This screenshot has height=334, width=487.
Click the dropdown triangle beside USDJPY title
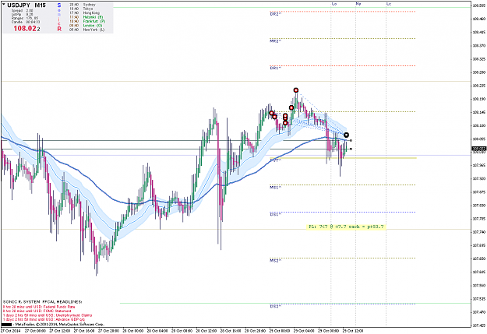[4, 5]
